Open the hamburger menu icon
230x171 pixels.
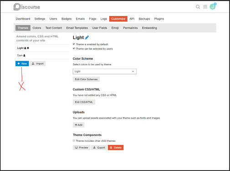click(205, 7)
